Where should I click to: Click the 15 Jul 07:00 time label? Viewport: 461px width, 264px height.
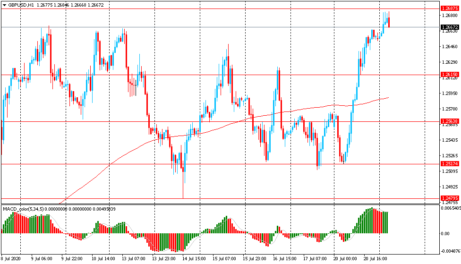pos(224,259)
